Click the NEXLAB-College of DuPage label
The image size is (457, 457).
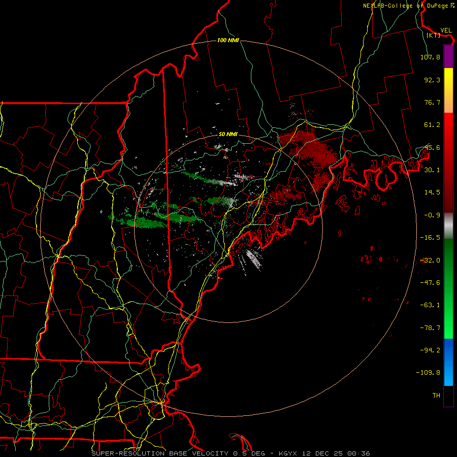408,6
